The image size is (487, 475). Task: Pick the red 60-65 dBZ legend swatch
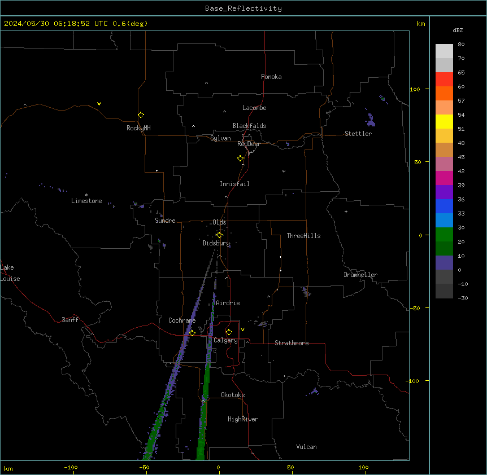(444, 79)
